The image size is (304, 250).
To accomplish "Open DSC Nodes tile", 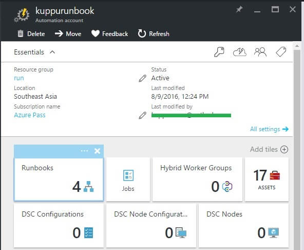I will point(243,225).
